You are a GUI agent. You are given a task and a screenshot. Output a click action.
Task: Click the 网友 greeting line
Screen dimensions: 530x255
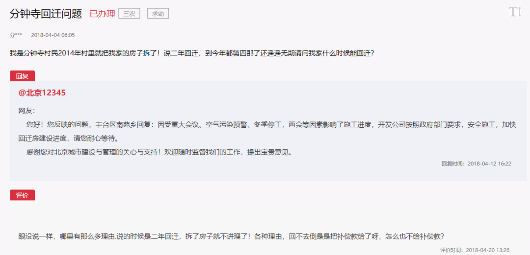26,111
